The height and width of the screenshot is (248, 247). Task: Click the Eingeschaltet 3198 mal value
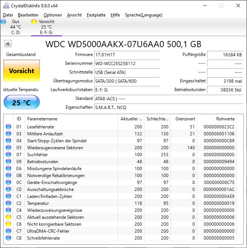point(225,81)
